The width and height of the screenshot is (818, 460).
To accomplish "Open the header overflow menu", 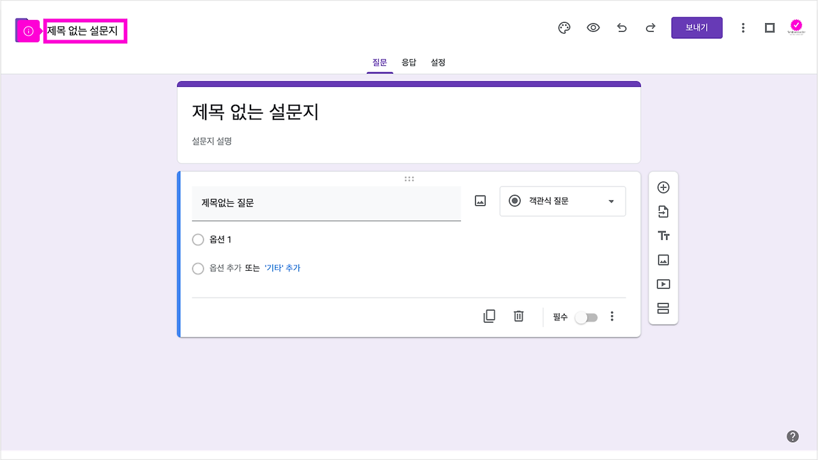I will coord(743,27).
